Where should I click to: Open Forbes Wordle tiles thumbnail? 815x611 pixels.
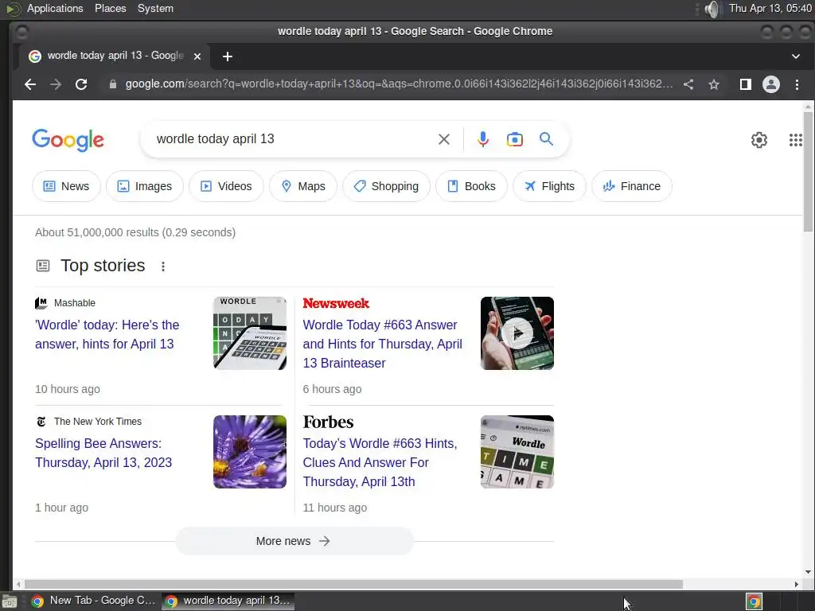tap(517, 452)
